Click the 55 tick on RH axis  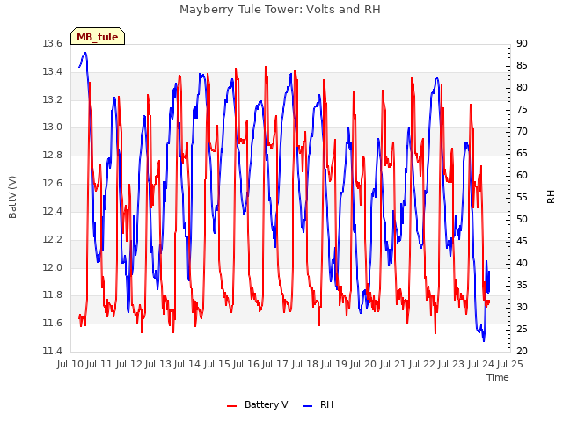click(522, 197)
